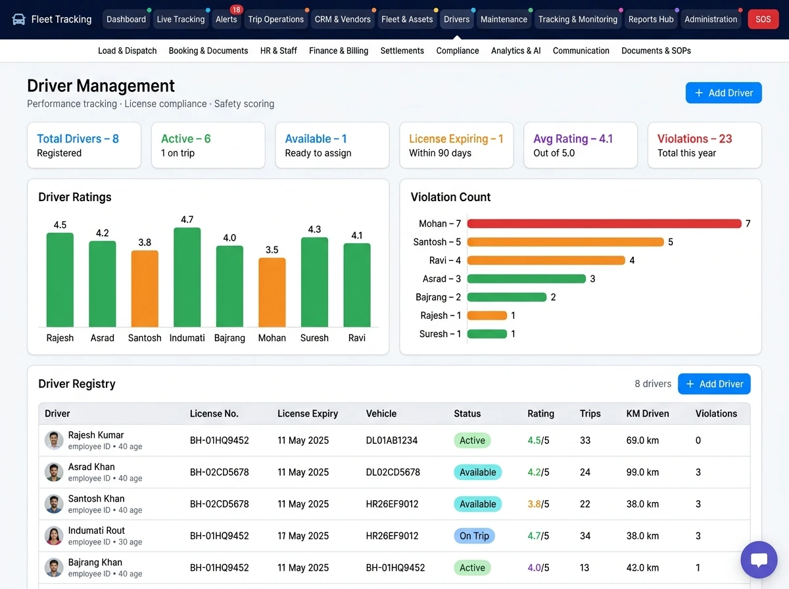The width and height of the screenshot is (789, 589).
Task: Click the Violations – 23 card
Action: point(704,145)
